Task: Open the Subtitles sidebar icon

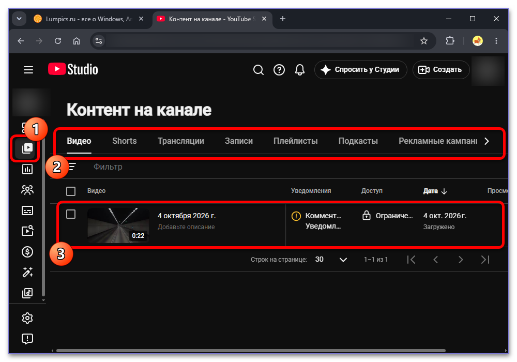Action: [27, 210]
